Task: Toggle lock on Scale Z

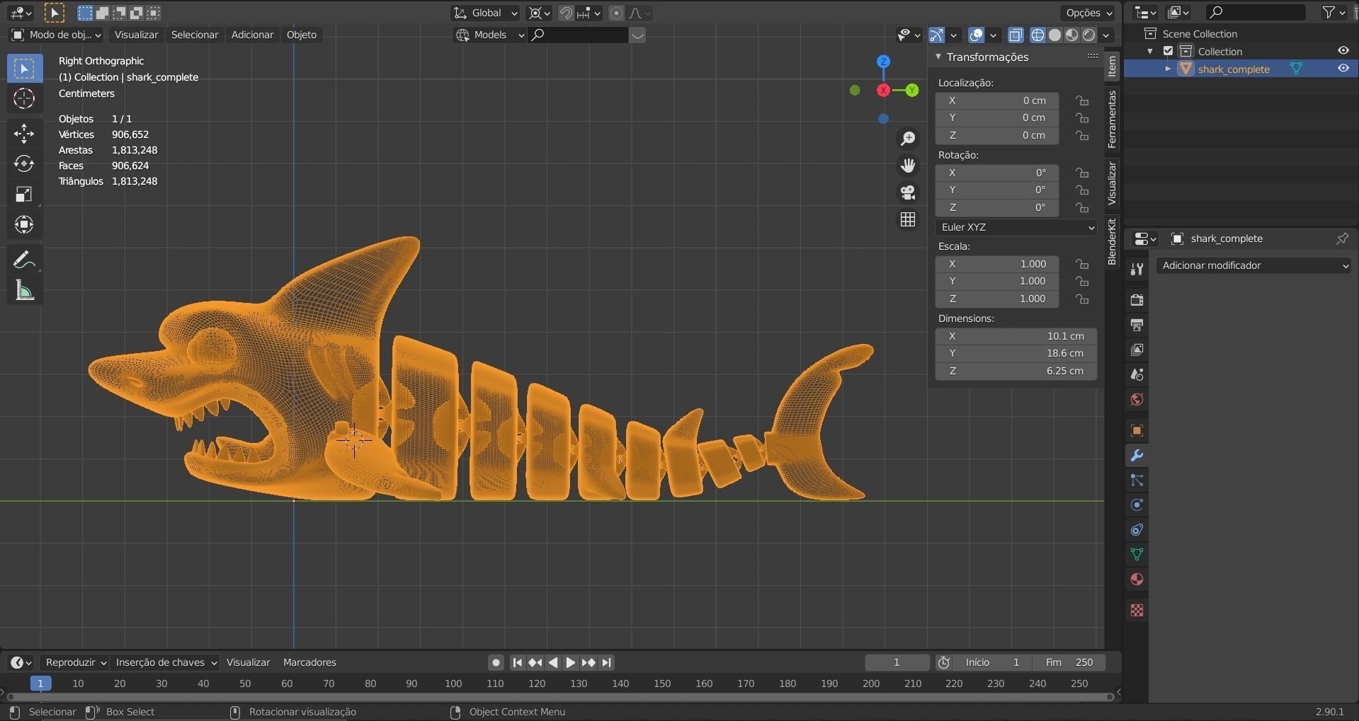Action: pyautogui.click(x=1082, y=299)
